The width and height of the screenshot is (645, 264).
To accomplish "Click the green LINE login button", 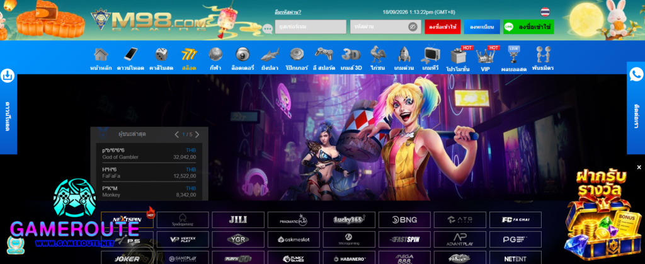I will tap(528, 26).
